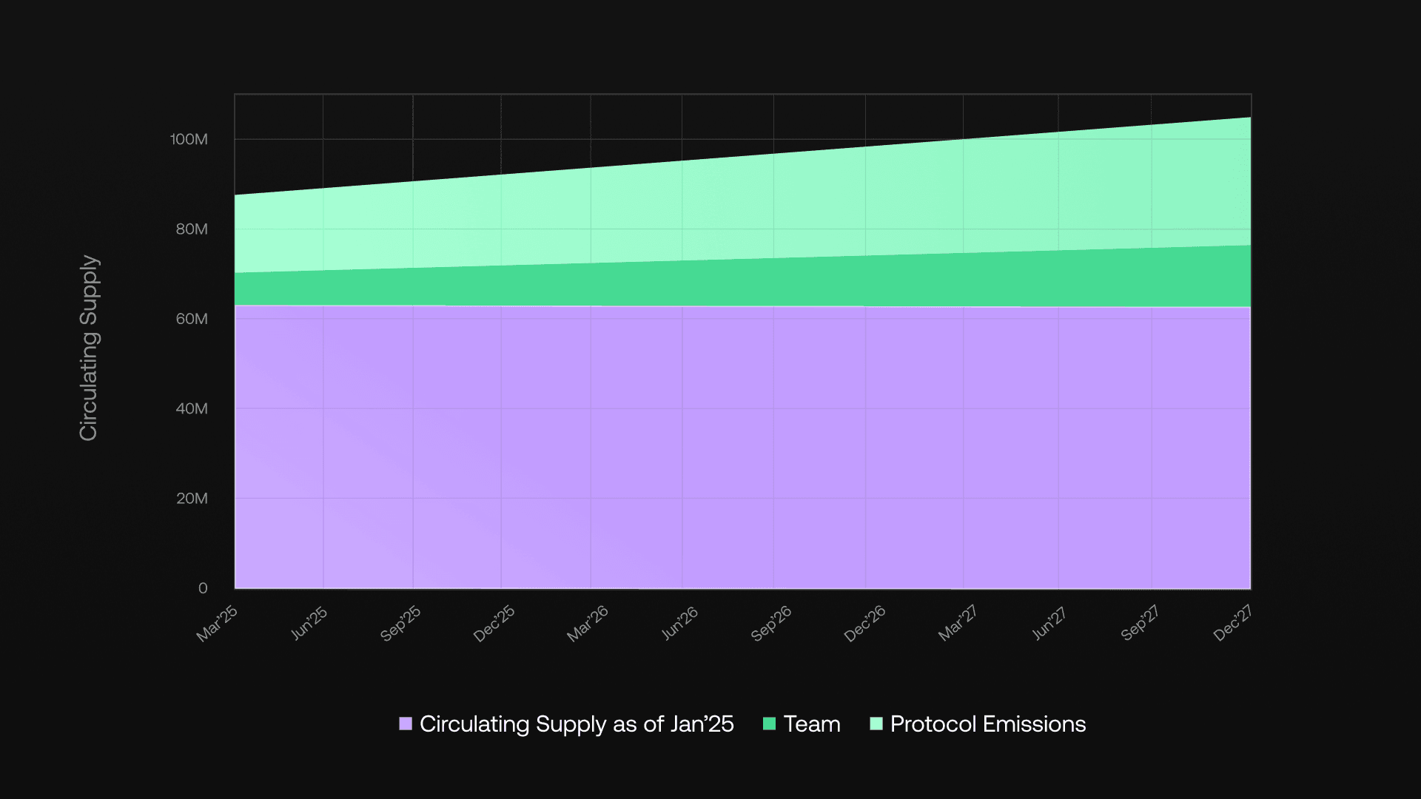Image resolution: width=1421 pixels, height=799 pixels.
Task: Click the Dec'27 x-axis label
Action: [1232, 623]
